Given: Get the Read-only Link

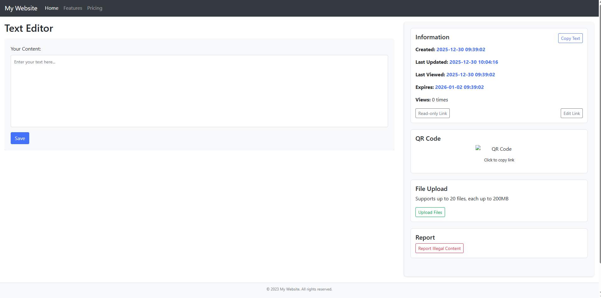Looking at the screenshot, I should [x=432, y=113].
